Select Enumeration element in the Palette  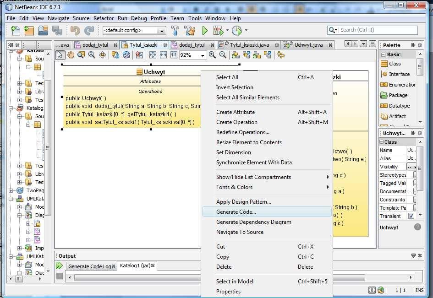point(398,85)
